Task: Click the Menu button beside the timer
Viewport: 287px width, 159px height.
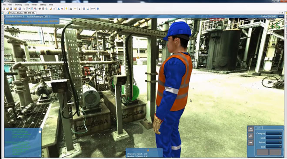Action: (x=280, y=17)
